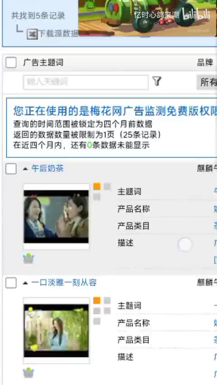217x385 pixels.
Task: Click the download source data icon
Action: (32, 33)
